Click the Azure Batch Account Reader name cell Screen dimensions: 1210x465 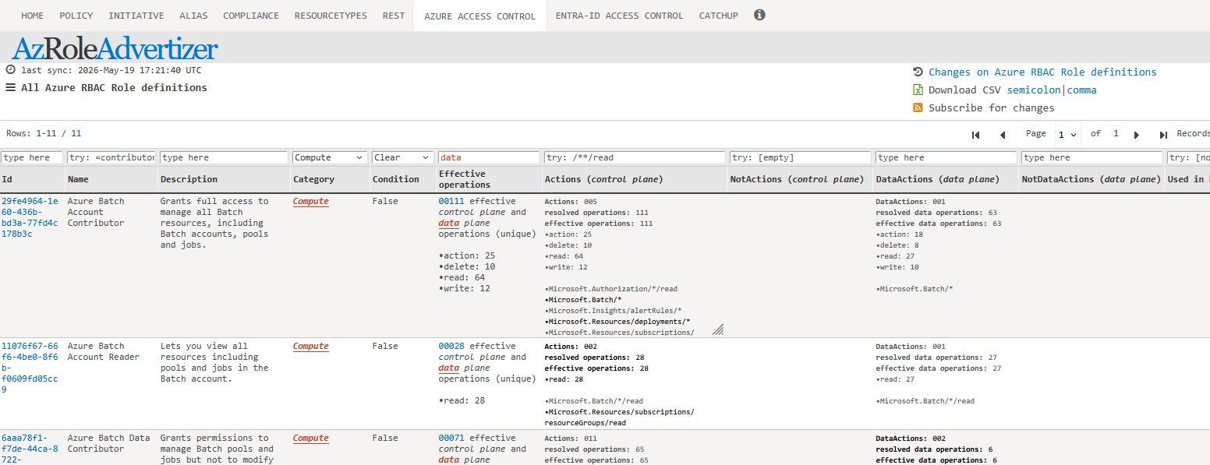point(104,351)
